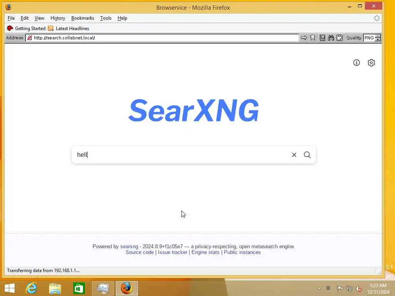This screenshot has height=296, width=395.
Task: Open the Latest Headlines bookmark label
Action: coord(73,29)
